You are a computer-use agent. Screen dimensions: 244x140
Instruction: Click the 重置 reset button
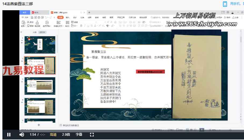(x=74, y=22)
